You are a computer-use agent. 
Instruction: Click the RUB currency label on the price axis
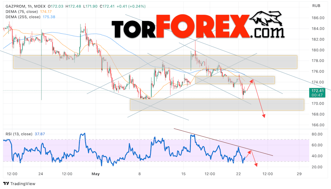pos(316,6)
